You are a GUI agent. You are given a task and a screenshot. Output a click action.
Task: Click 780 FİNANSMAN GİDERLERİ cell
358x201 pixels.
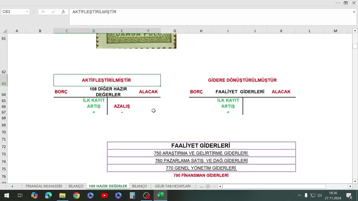(x=201, y=176)
